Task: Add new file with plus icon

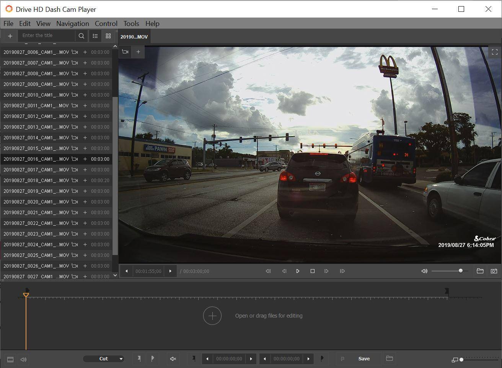Action: point(10,36)
